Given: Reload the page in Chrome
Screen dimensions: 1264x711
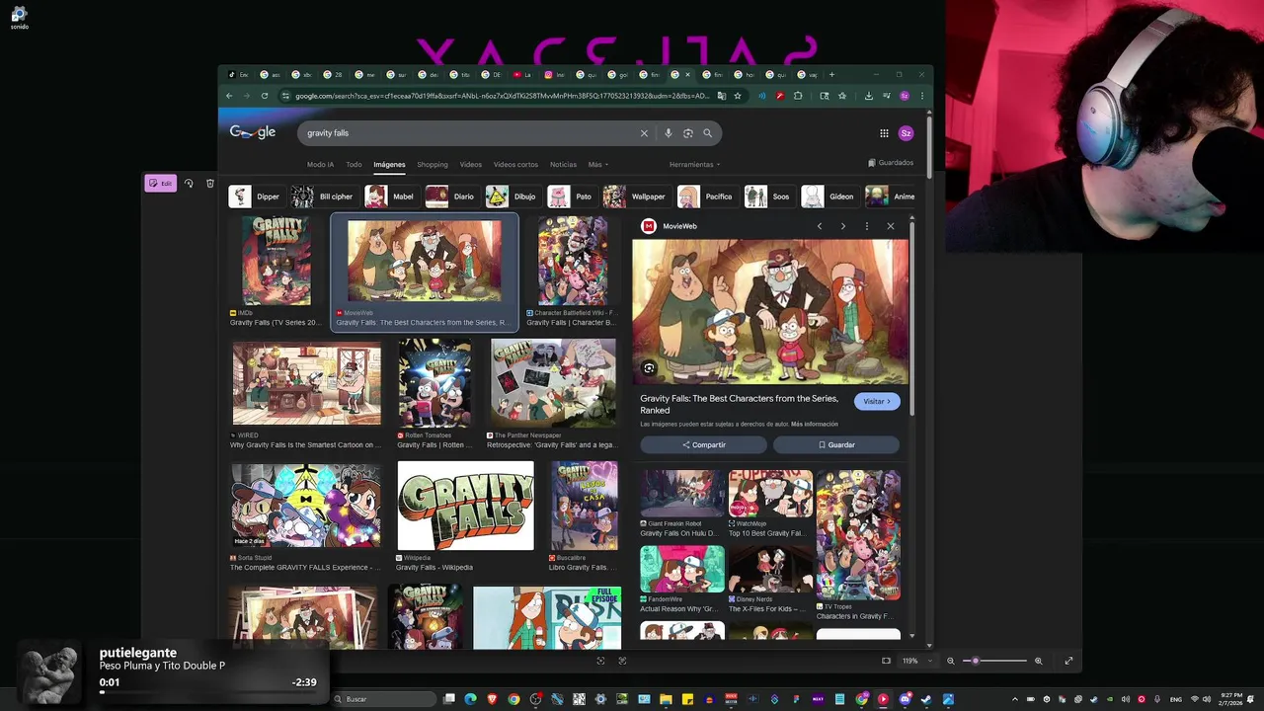Looking at the screenshot, I should pyautogui.click(x=265, y=96).
